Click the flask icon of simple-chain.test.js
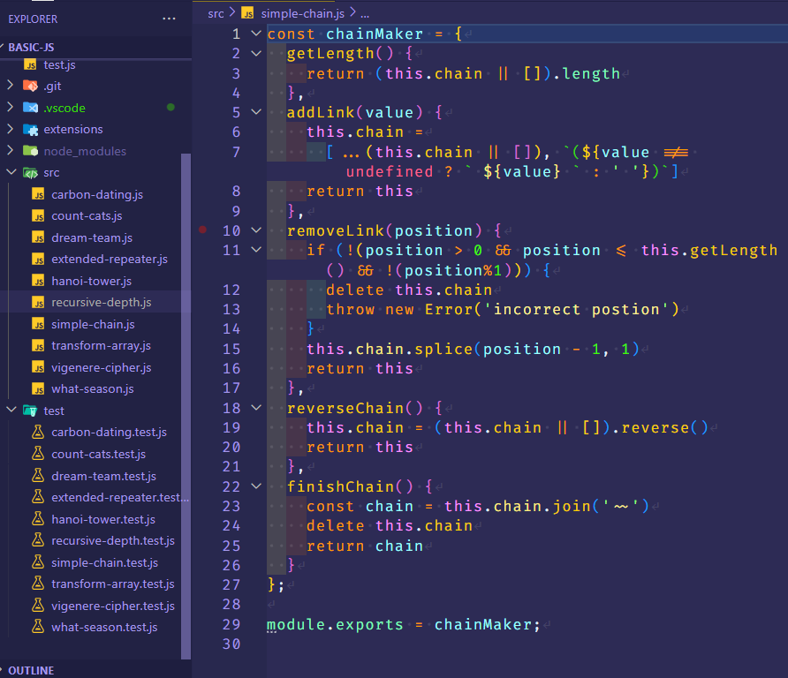 tap(38, 562)
